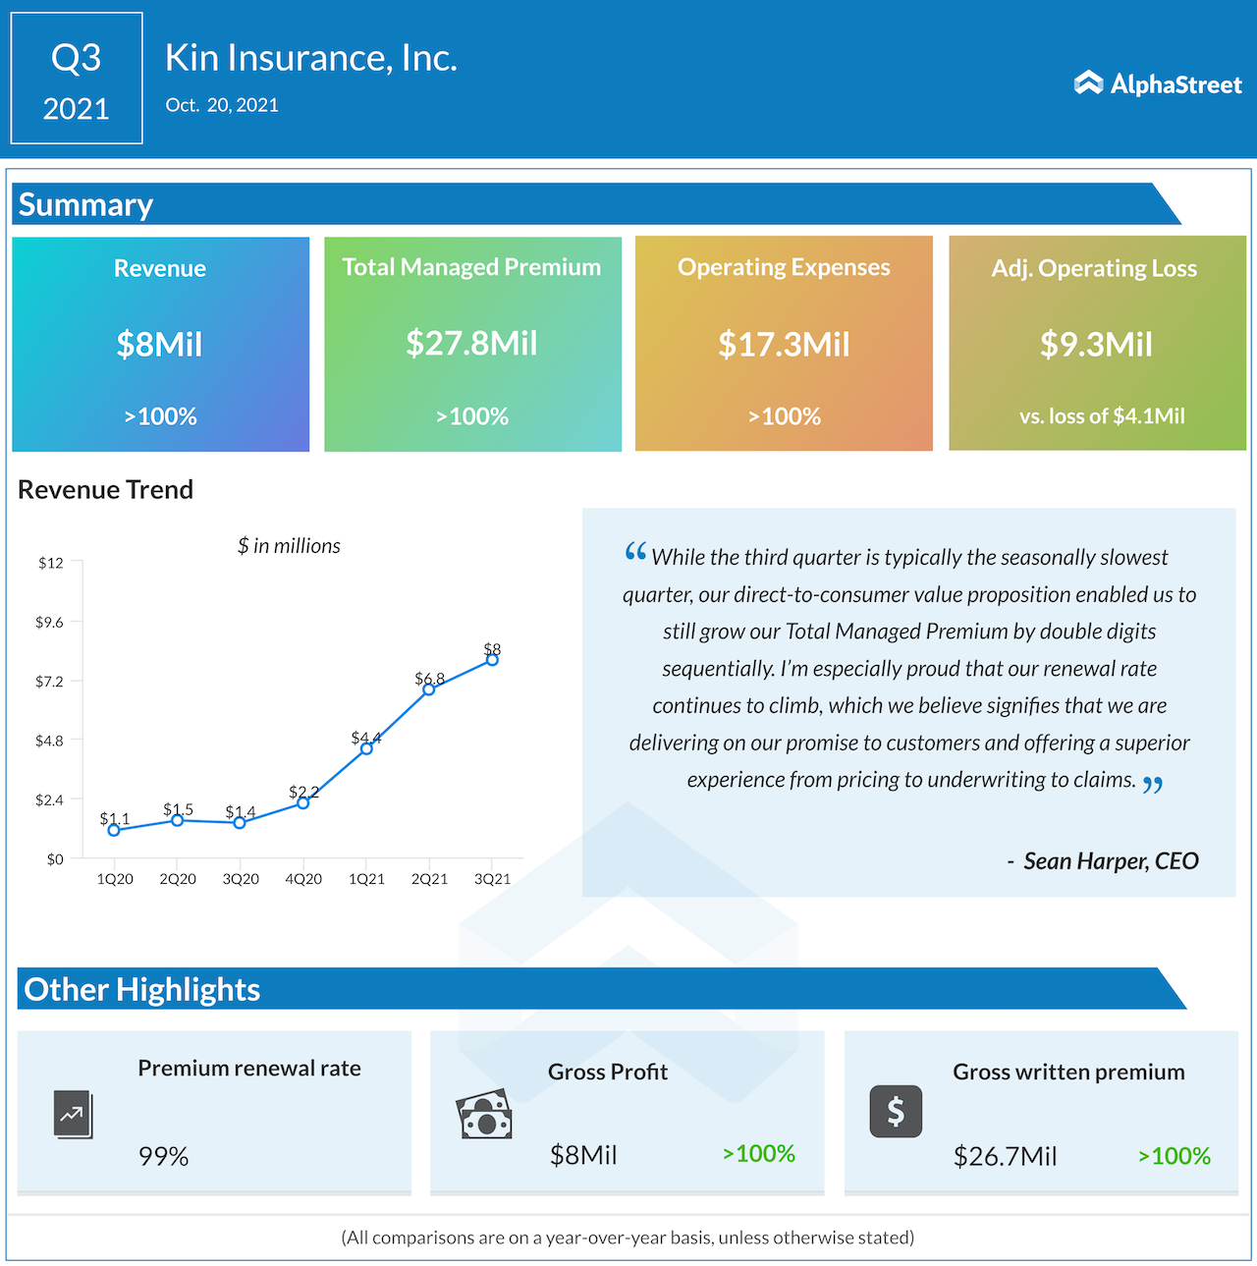Image resolution: width=1257 pixels, height=1266 pixels.
Task: Click the Revenue Trend heading
Action: (x=106, y=489)
